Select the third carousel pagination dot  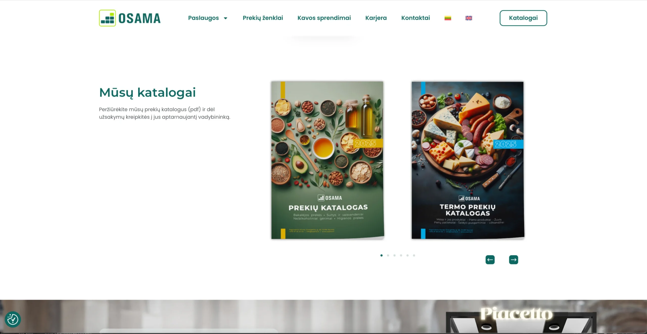pyautogui.click(x=394, y=255)
